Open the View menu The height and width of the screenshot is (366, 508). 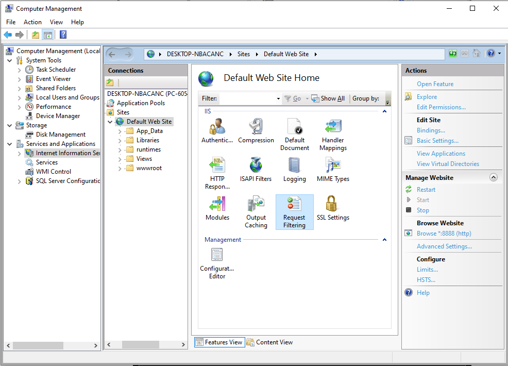tap(56, 22)
